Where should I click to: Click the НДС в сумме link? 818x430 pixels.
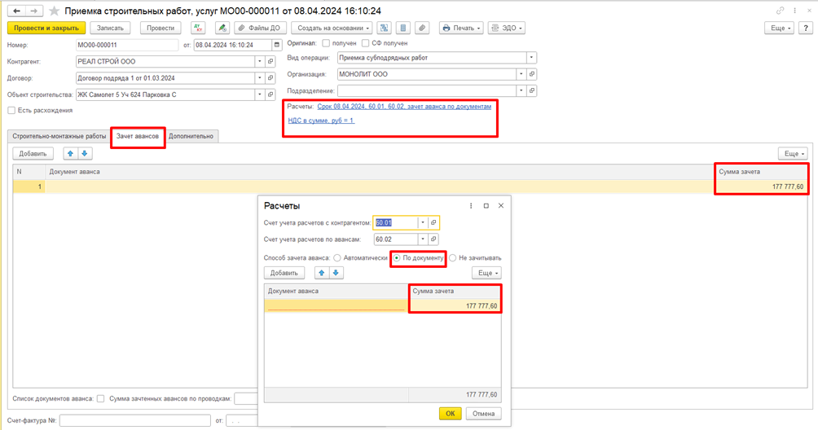click(321, 121)
